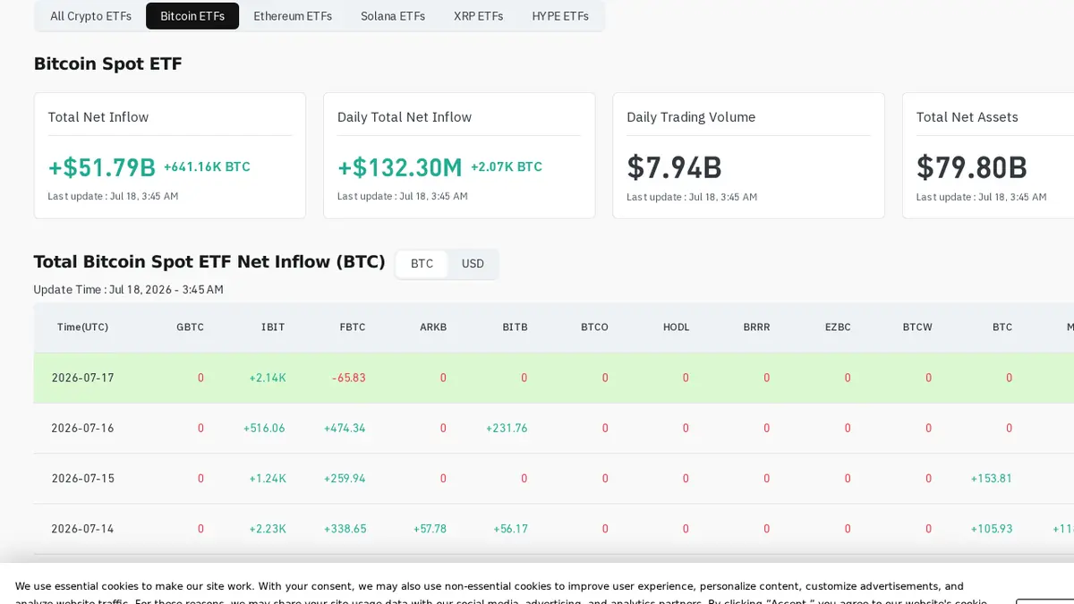Toggle net inflow units to BTC
The width and height of the screenshot is (1074, 604).
(x=422, y=264)
